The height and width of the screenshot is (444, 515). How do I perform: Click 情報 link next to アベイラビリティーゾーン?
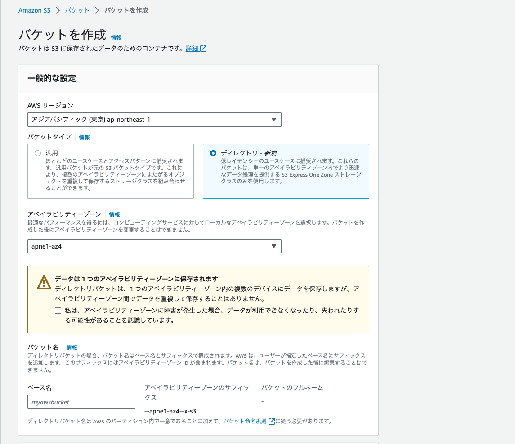[114, 215]
